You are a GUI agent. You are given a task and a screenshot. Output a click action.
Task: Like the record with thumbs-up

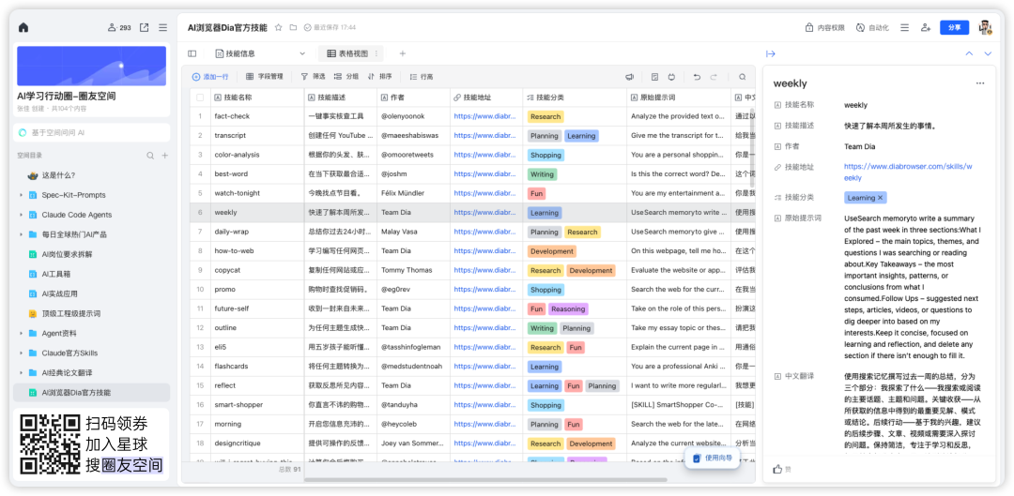777,469
